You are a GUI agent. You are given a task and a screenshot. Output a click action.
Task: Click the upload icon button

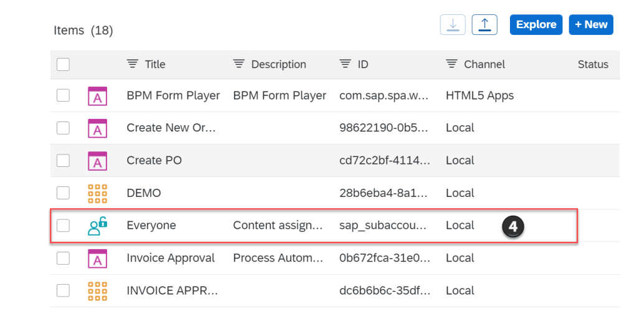pos(484,24)
